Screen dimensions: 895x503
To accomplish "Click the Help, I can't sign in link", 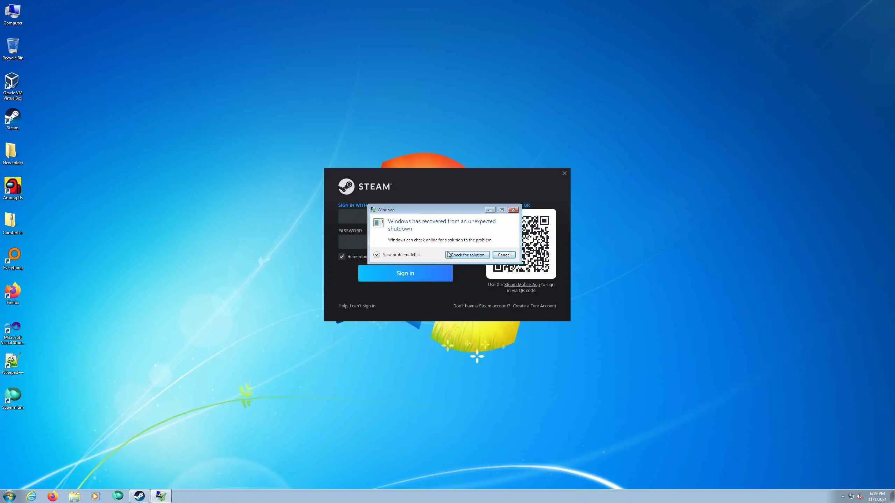I will [x=357, y=306].
